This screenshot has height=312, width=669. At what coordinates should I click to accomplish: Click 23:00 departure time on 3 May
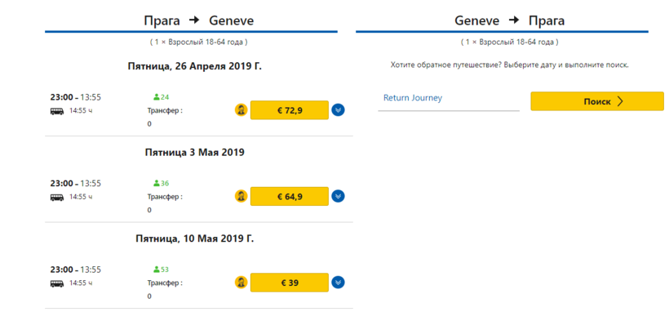[62, 183]
